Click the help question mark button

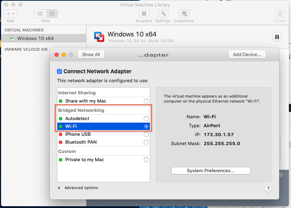(x=268, y=189)
